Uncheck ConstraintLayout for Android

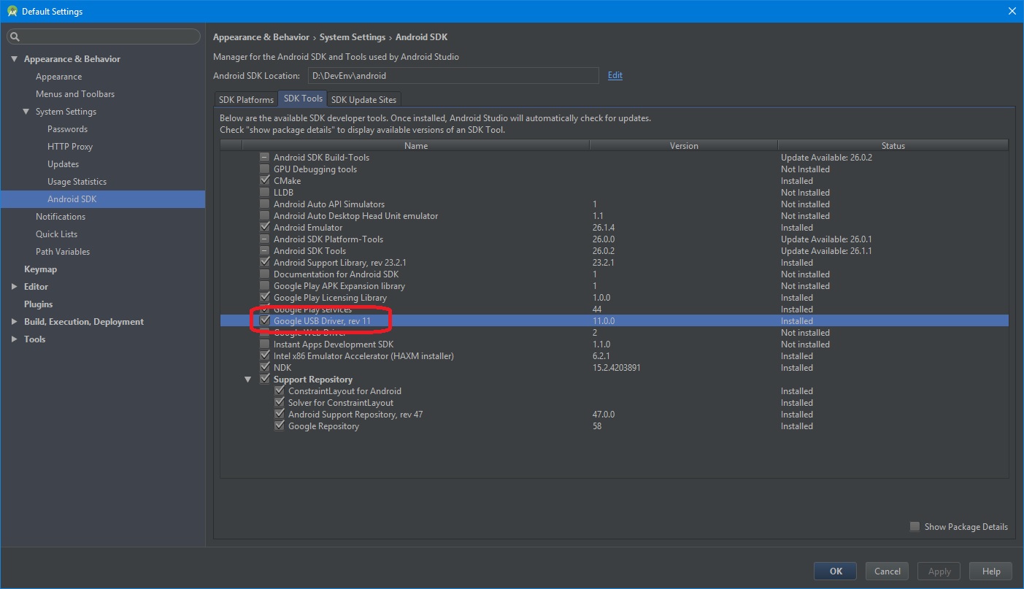[x=279, y=391]
